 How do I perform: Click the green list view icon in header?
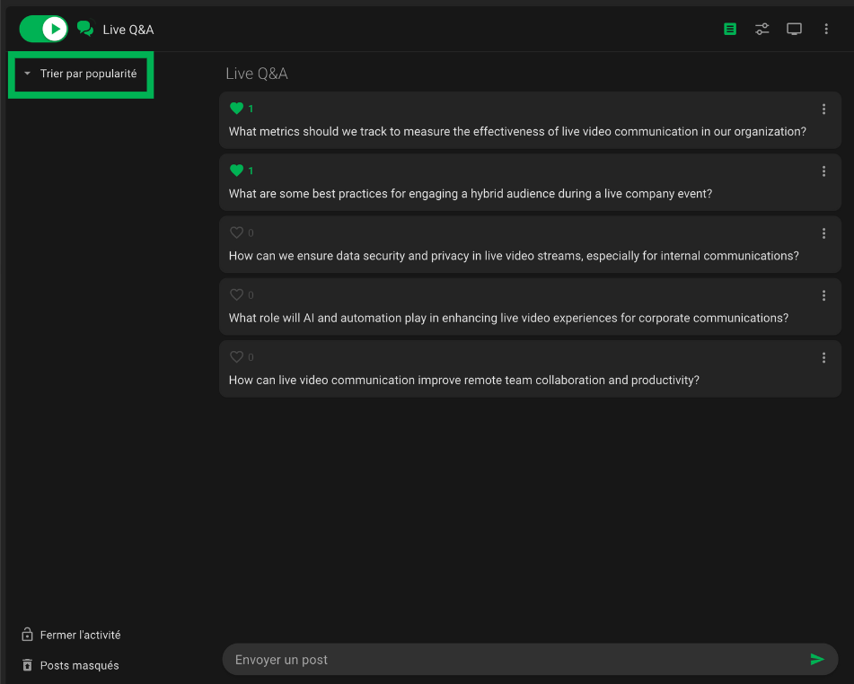(x=730, y=29)
